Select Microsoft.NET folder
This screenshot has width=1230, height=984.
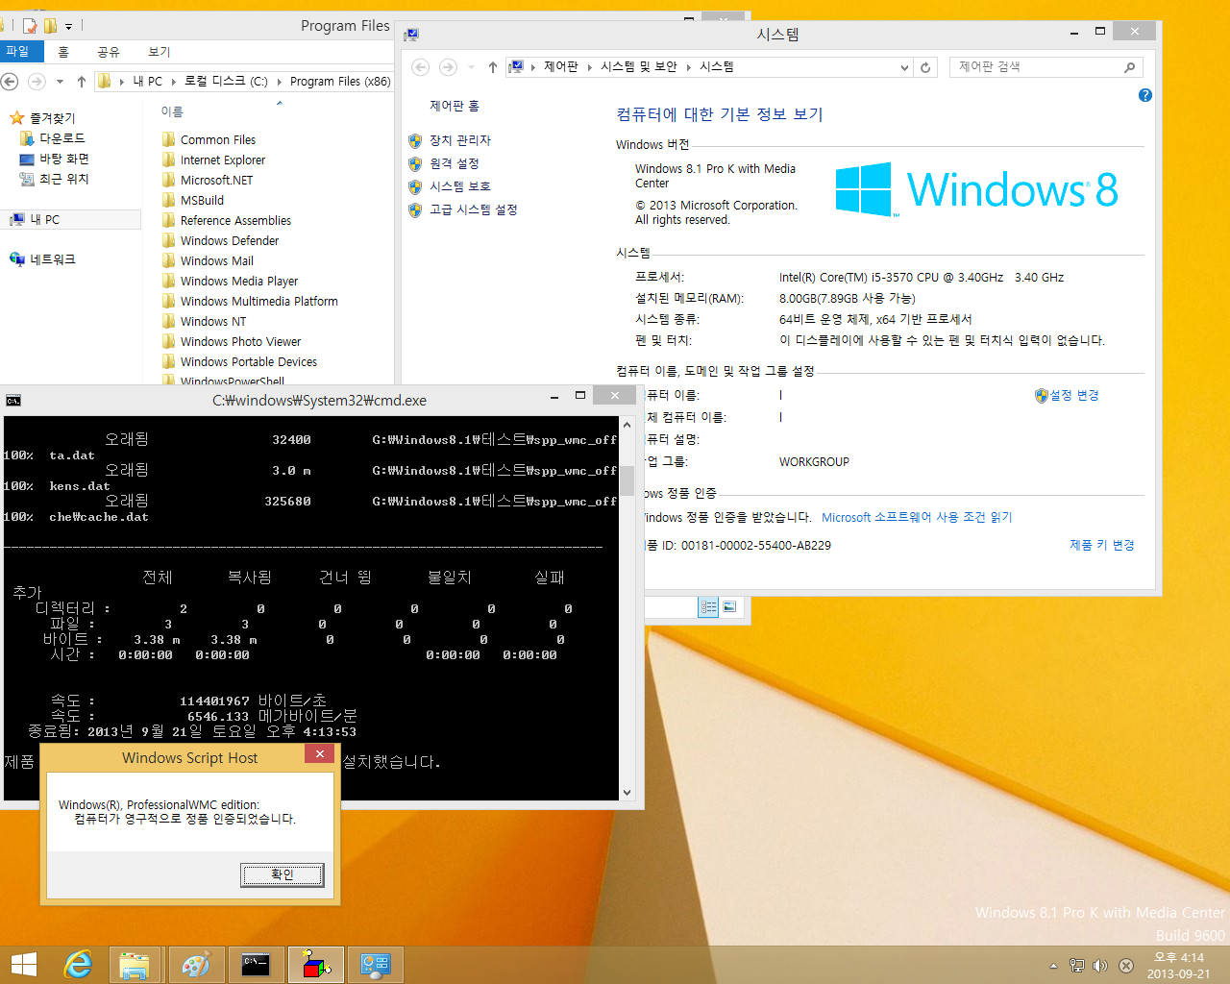216,181
